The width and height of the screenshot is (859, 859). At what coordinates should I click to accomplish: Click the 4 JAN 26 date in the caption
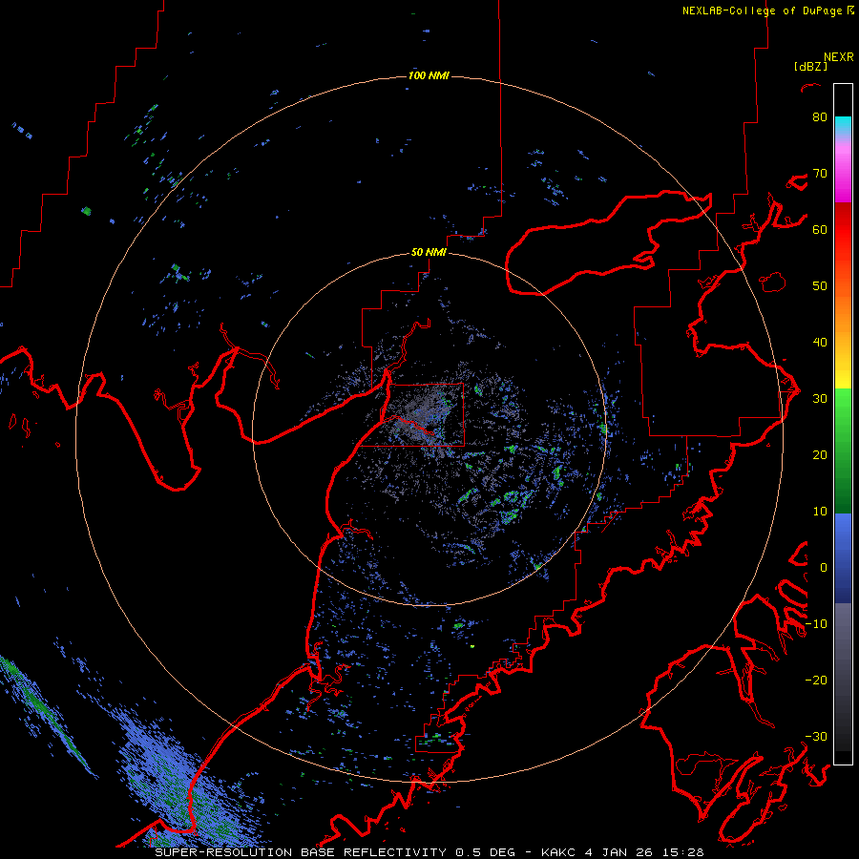tap(618, 852)
